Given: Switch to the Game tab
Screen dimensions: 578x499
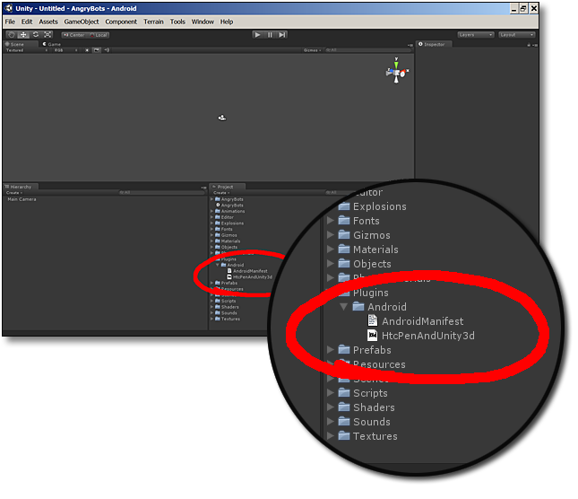Looking at the screenshot, I should point(52,44).
